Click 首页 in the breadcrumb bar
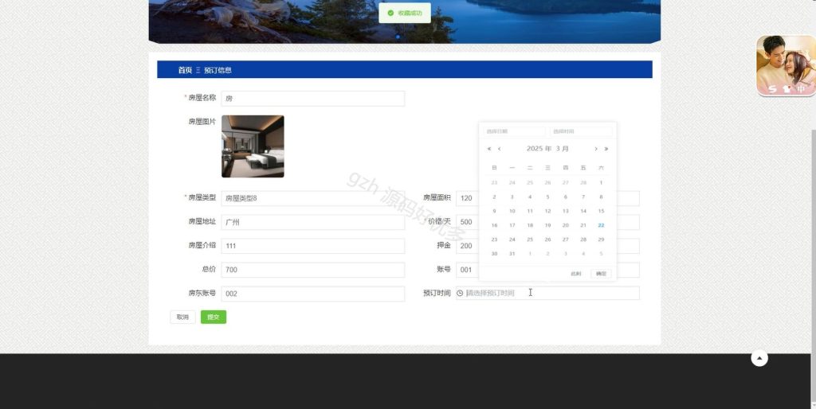 pyautogui.click(x=185, y=70)
